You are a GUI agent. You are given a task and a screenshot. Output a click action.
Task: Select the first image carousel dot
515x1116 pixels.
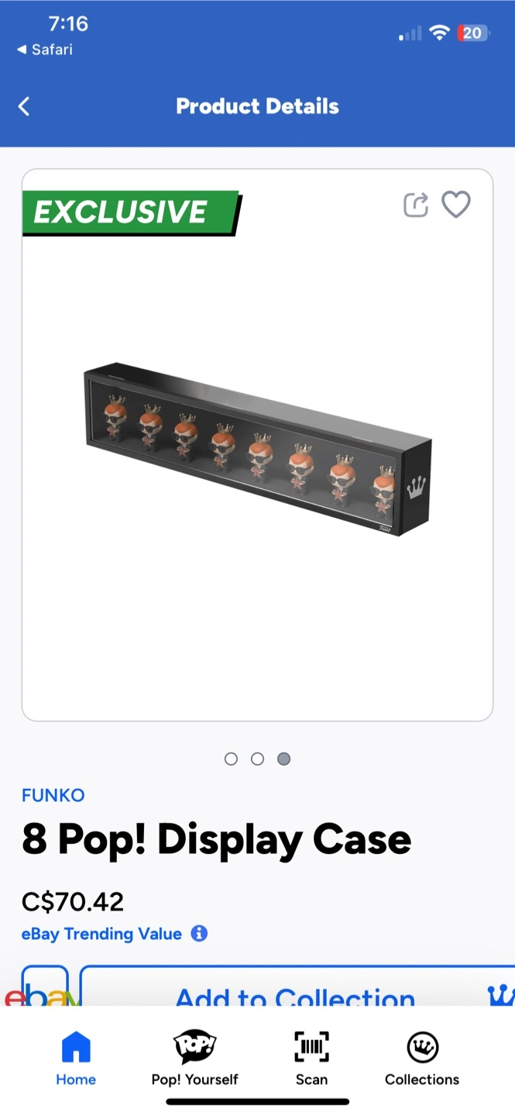231,759
